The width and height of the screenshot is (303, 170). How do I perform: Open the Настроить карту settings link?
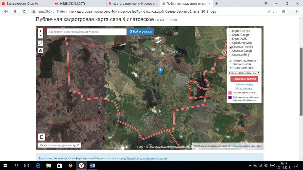coord(244,85)
